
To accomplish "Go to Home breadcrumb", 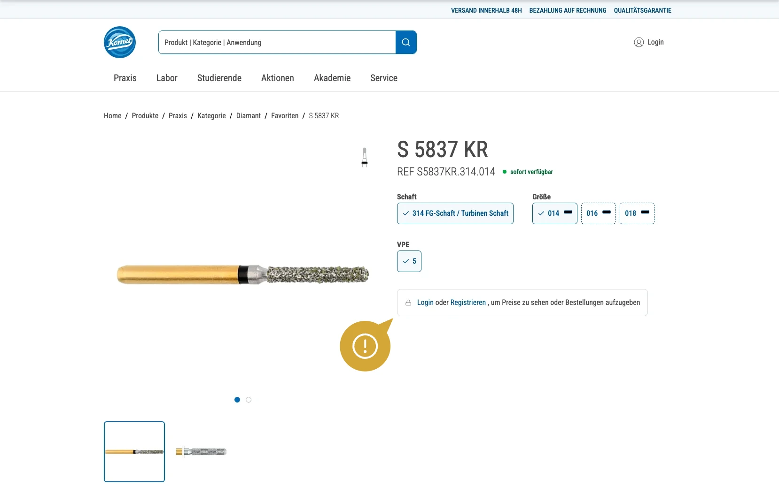I will [113, 115].
